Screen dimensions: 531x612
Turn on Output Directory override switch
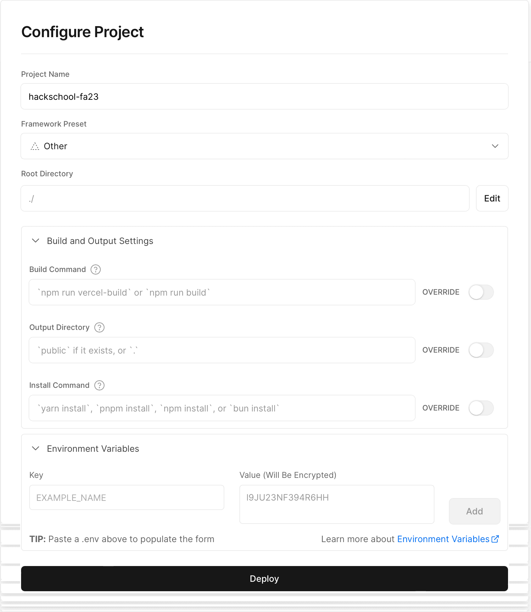click(481, 350)
